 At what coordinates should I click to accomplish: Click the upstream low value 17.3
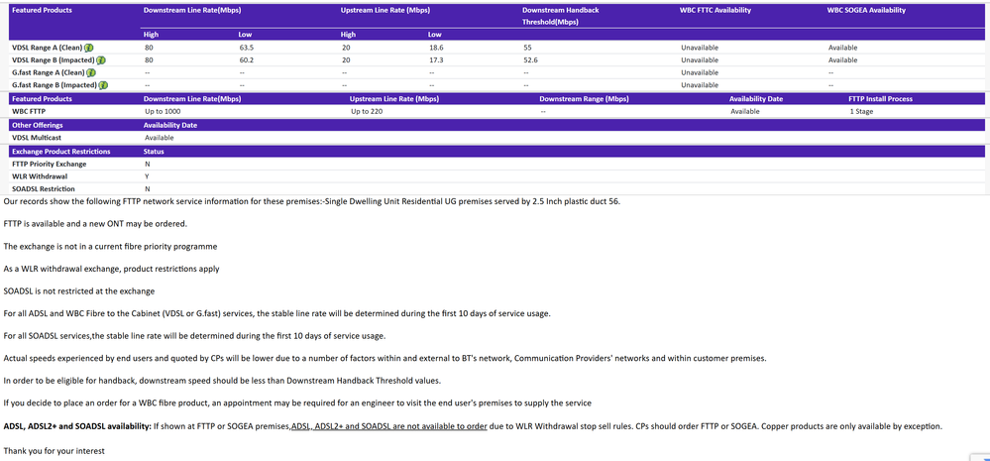(x=436, y=60)
